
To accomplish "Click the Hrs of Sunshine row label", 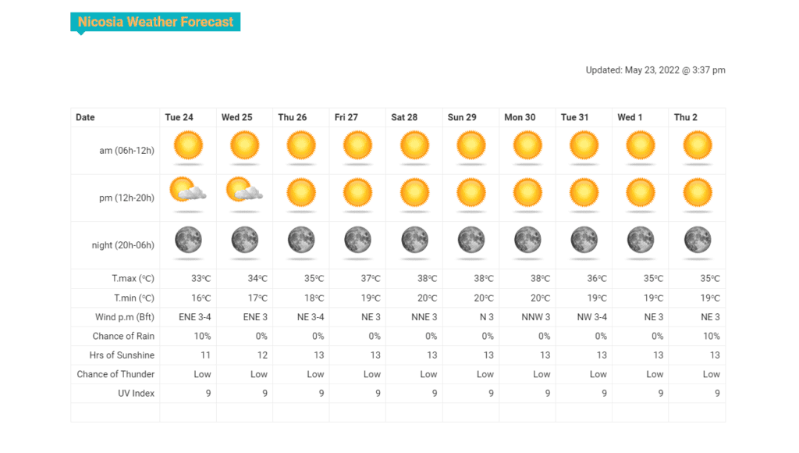I will (x=122, y=355).
